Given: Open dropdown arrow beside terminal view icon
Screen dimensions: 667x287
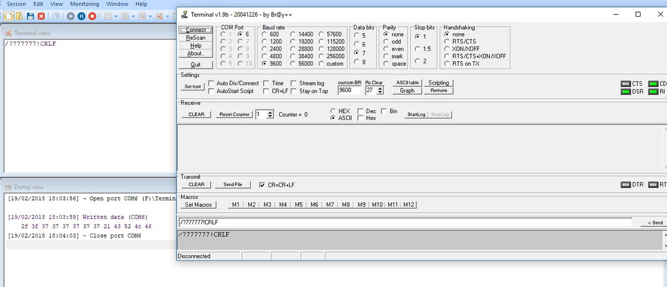Looking at the screenshot, I should coord(167,16).
